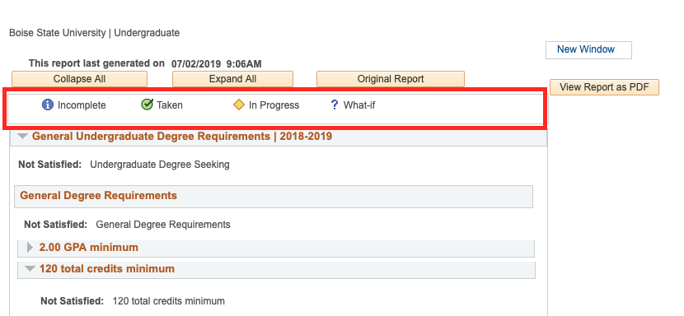Expand the 2.00 GPA minimum section
The height and width of the screenshot is (316, 684).
[30, 248]
